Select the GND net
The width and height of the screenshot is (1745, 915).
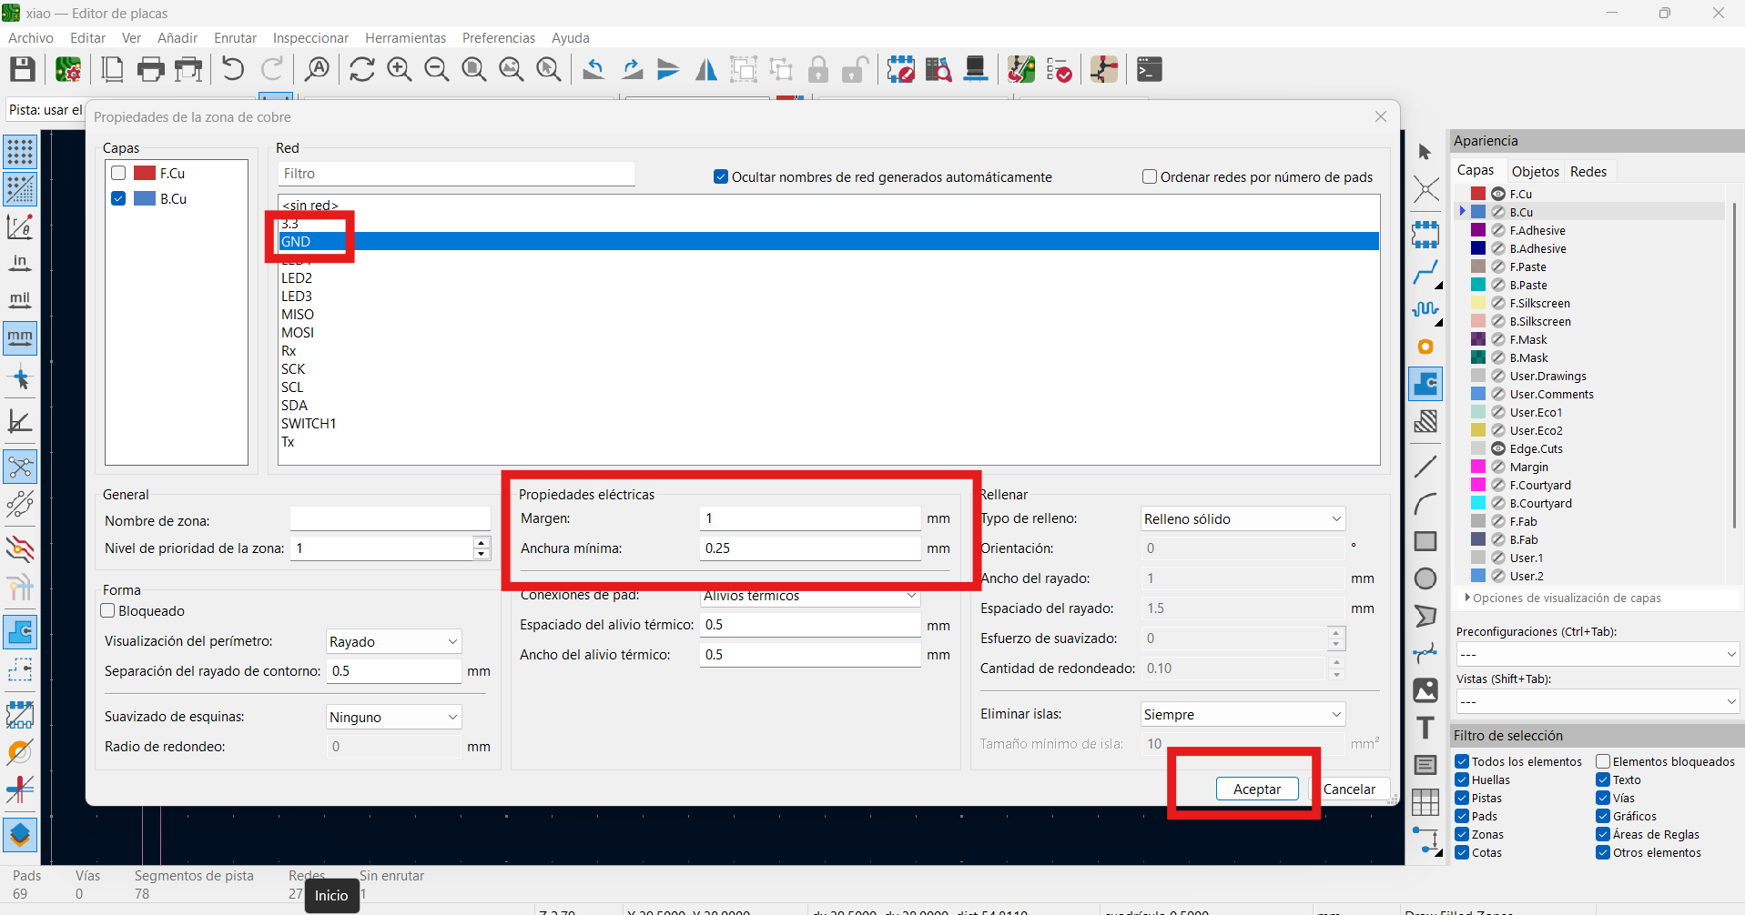click(x=828, y=241)
